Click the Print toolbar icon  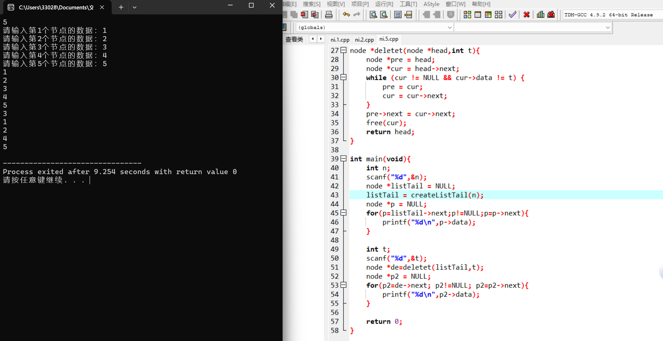point(329,14)
